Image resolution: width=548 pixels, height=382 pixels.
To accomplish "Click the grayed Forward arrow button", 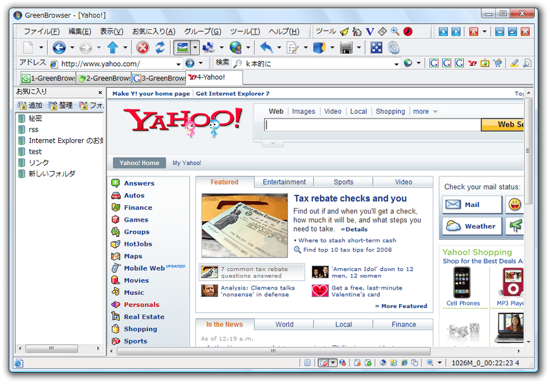I will [85, 47].
